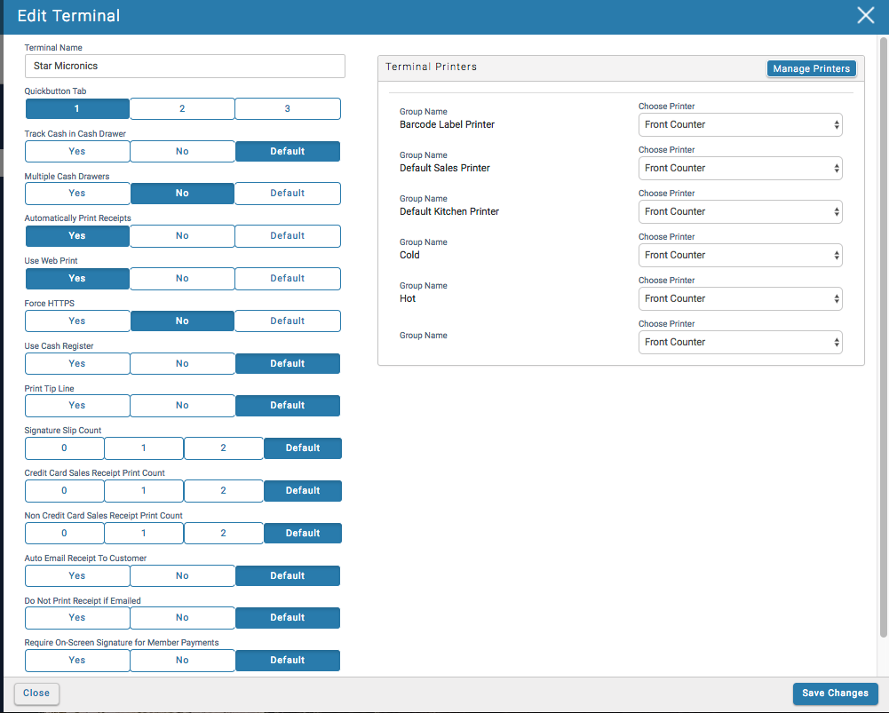Image resolution: width=889 pixels, height=713 pixels.
Task: Set Credit Card Sales Receipt Print Count to 1
Action: [144, 491]
